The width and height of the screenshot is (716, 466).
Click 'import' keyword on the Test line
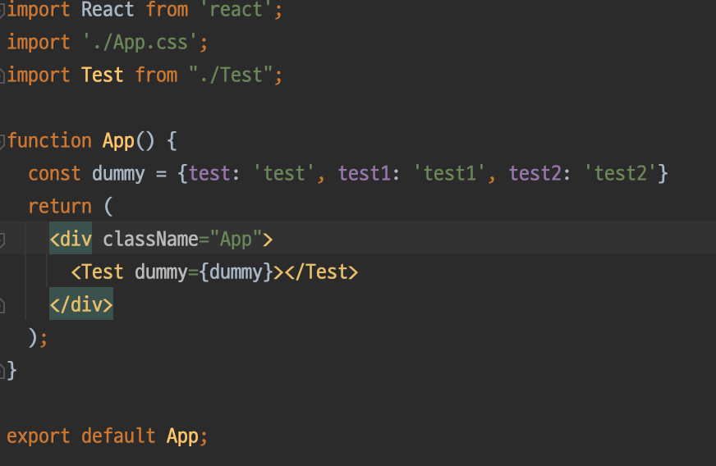39,75
